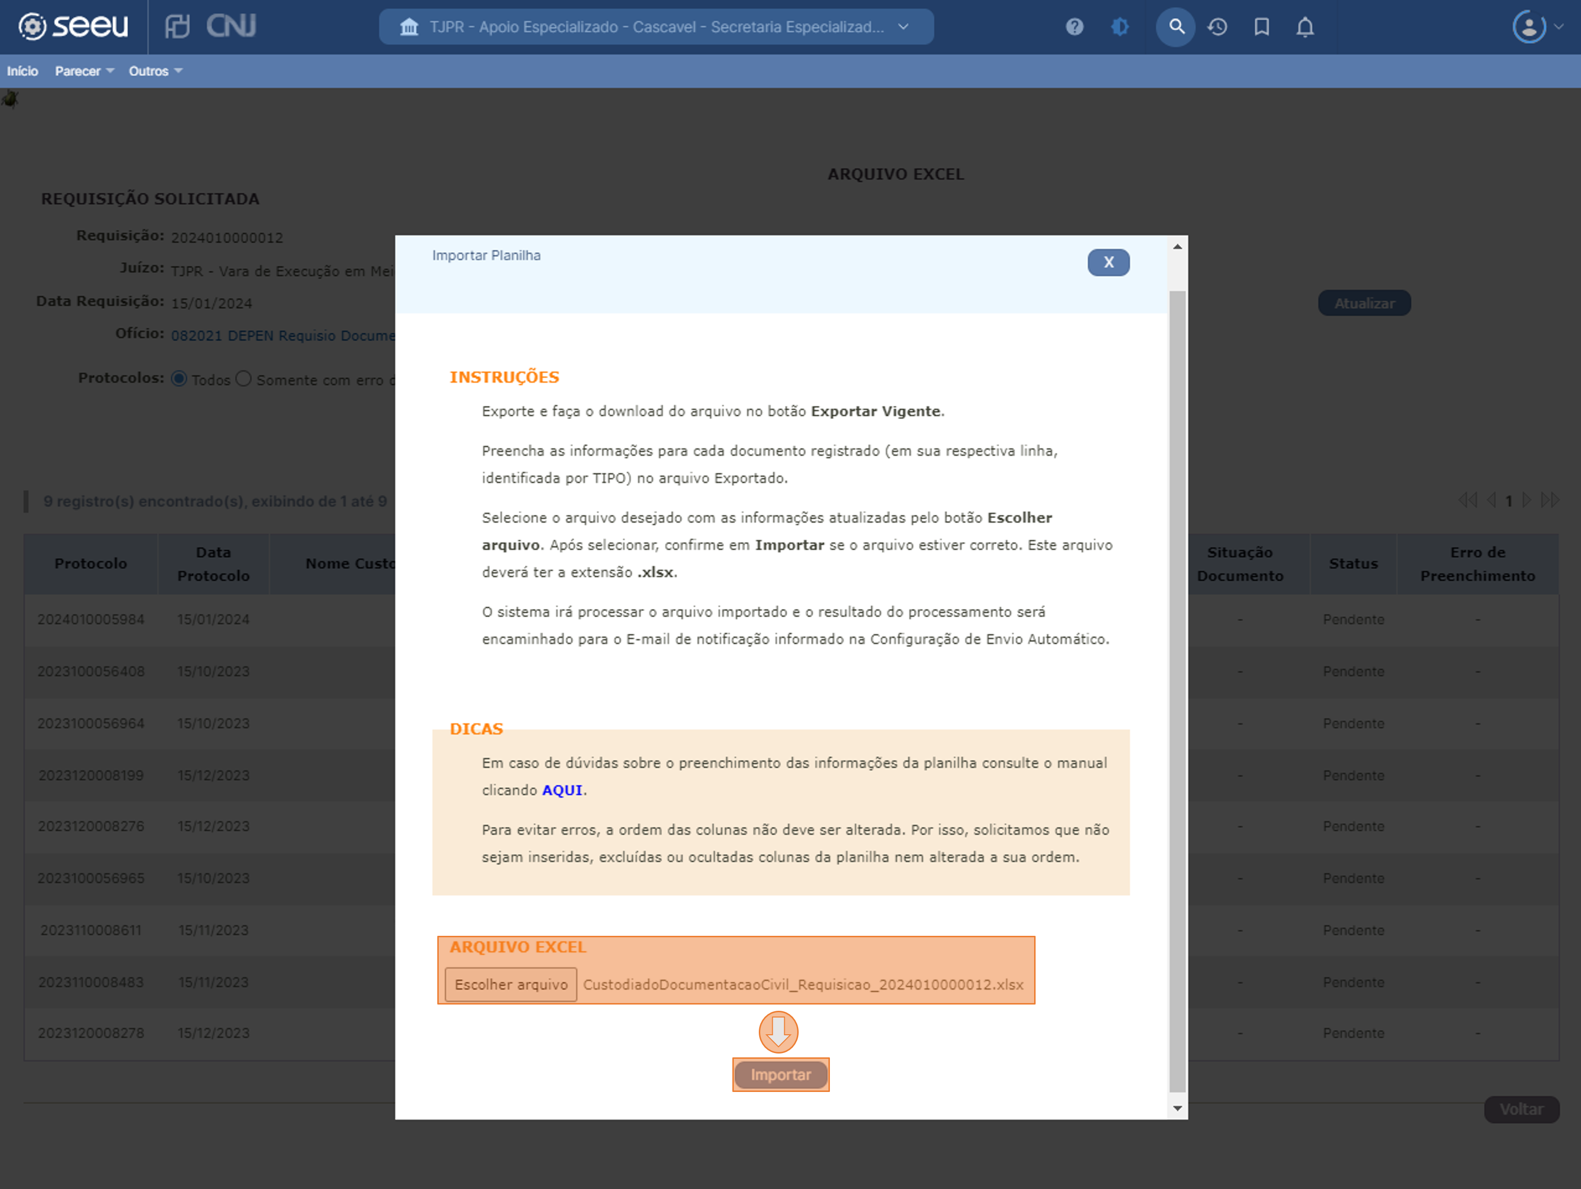
Task: Click protocol 2023100056964 cell
Action: tap(91, 724)
